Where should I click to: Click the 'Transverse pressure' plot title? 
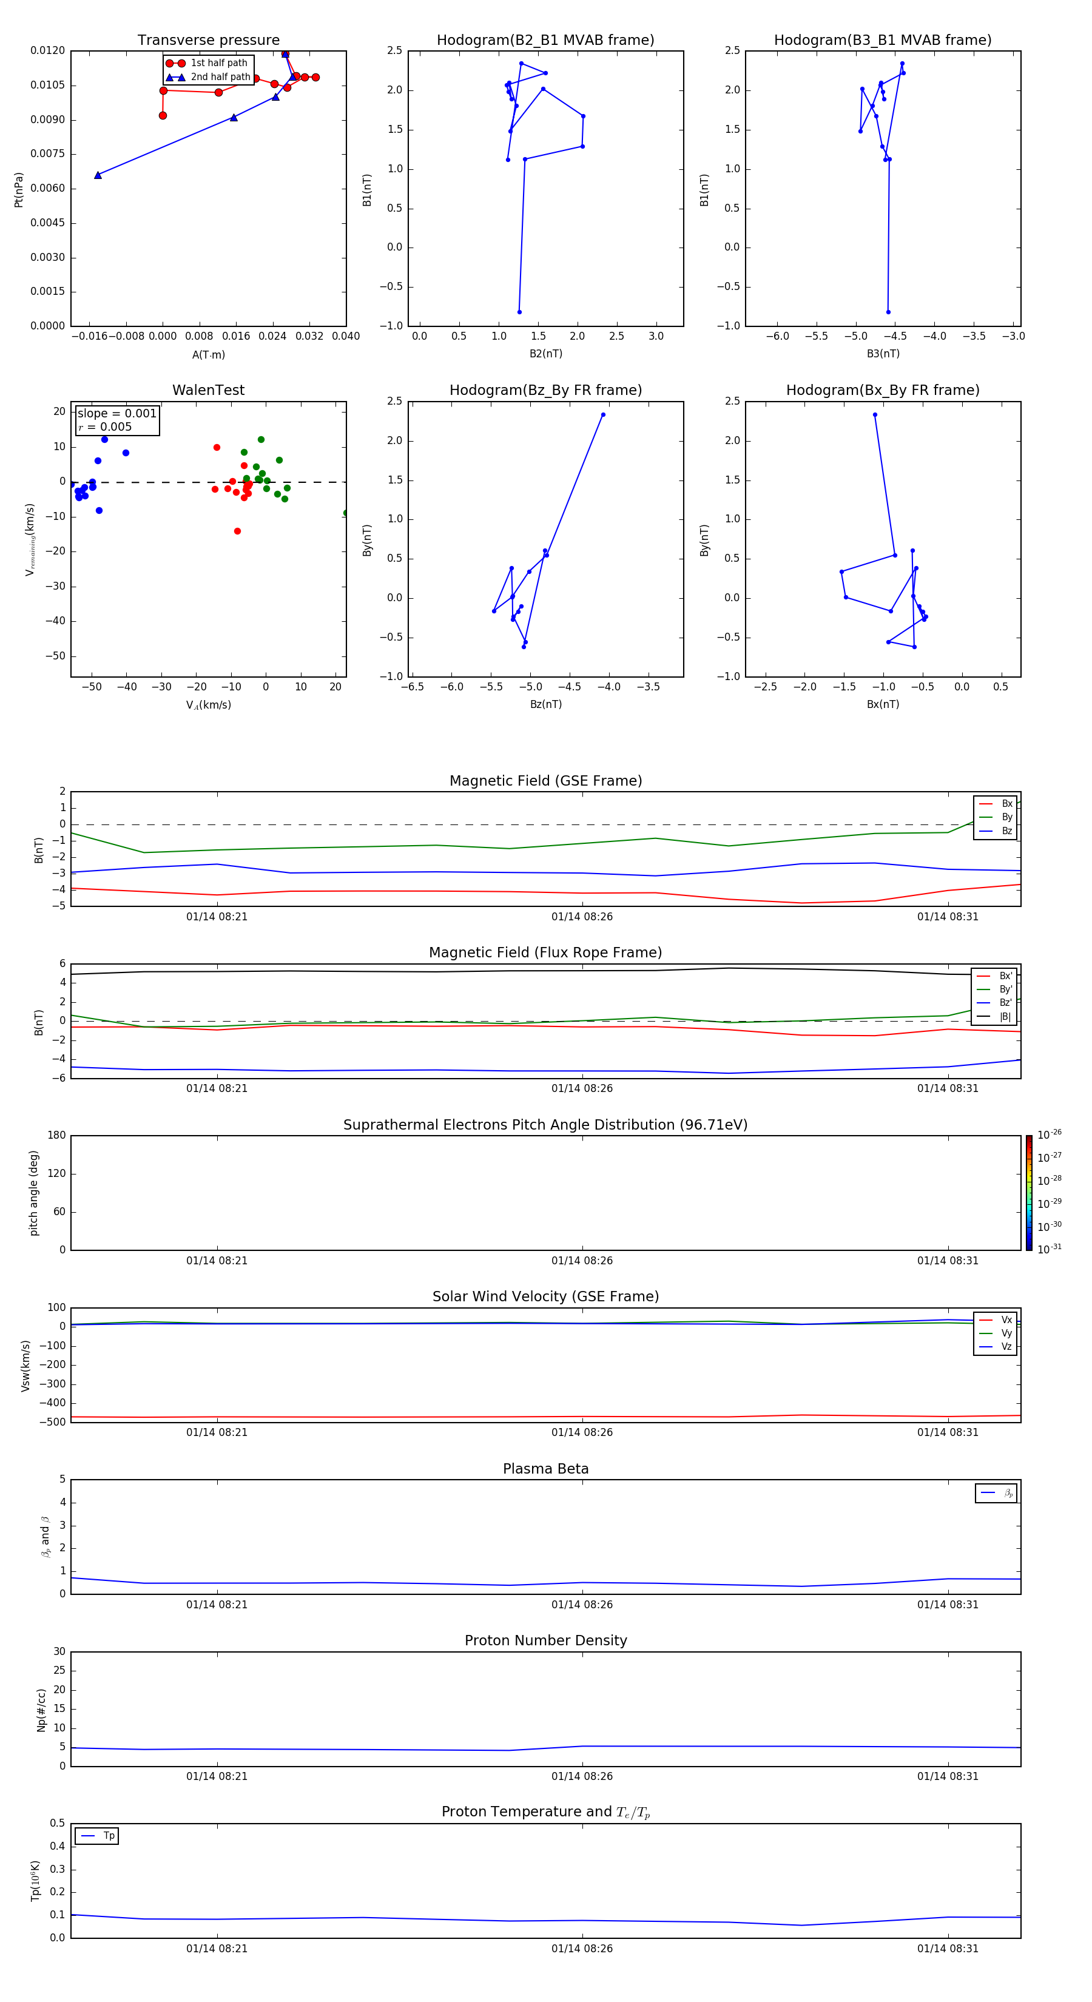coord(208,41)
